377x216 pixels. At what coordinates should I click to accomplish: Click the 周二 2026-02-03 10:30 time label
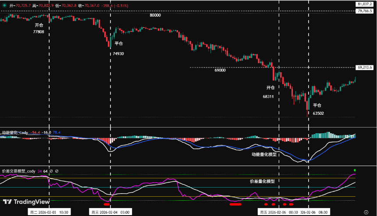(49, 212)
